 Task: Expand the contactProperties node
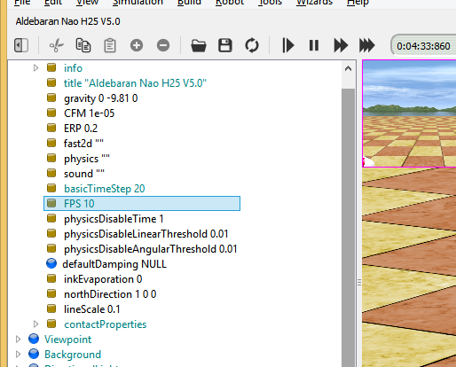coord(35,324)
